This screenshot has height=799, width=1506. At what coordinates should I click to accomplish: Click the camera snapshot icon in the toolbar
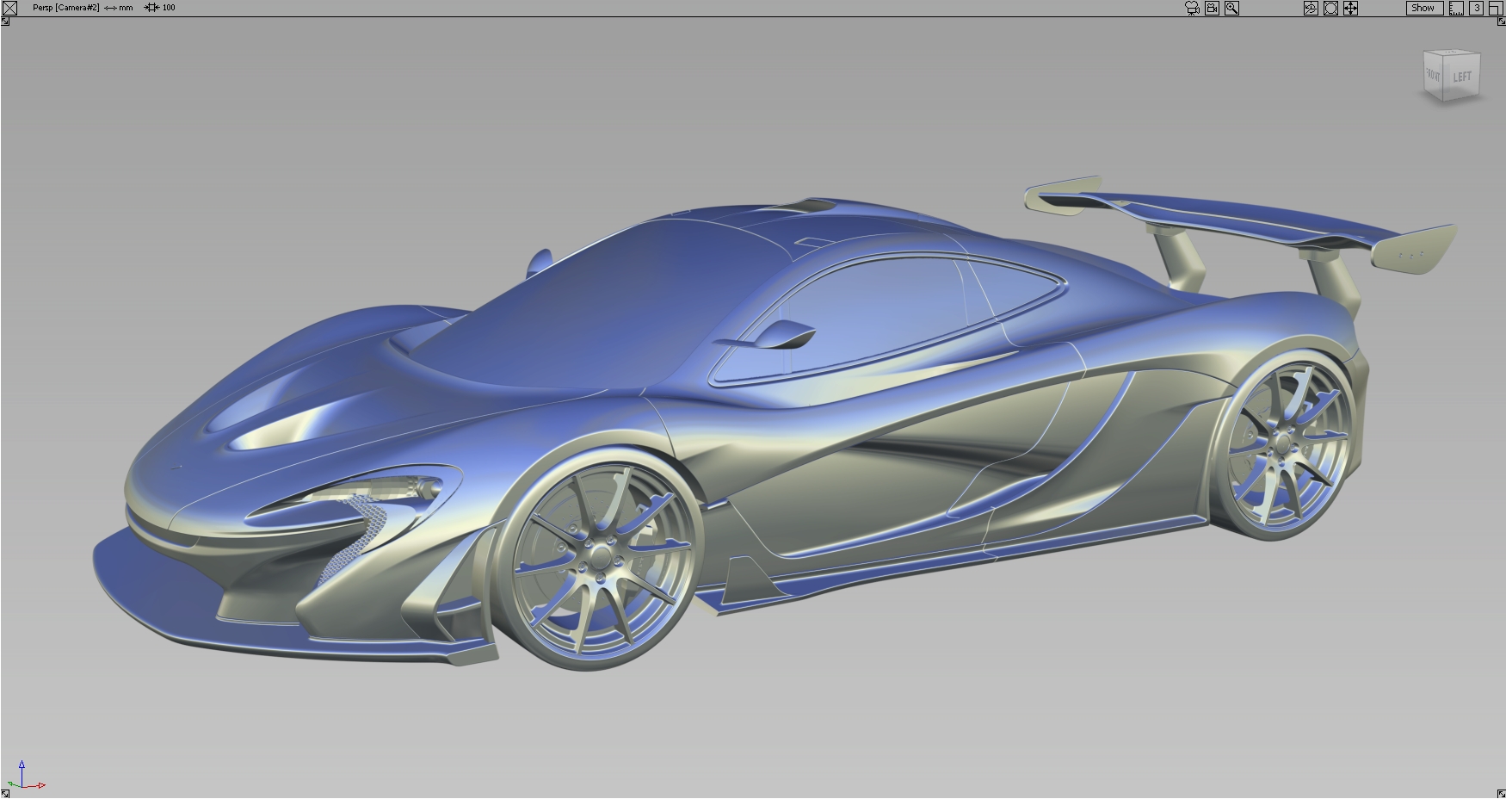(1212, 8)
